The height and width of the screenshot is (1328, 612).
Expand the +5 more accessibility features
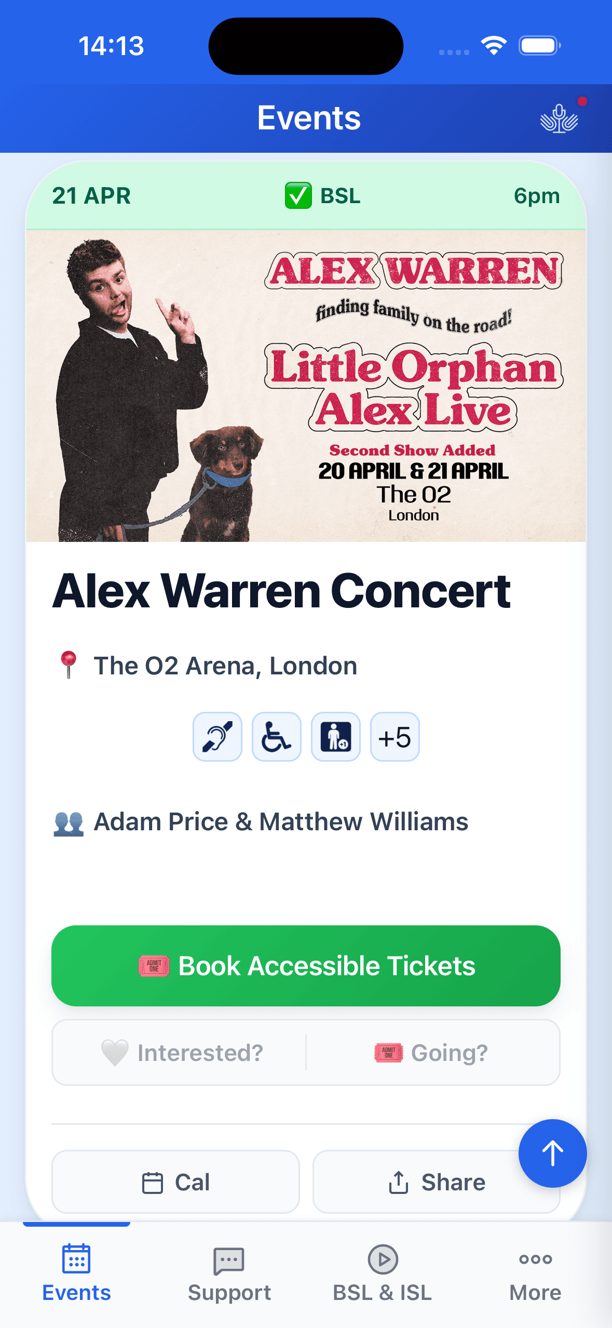(x=395, y=737)
